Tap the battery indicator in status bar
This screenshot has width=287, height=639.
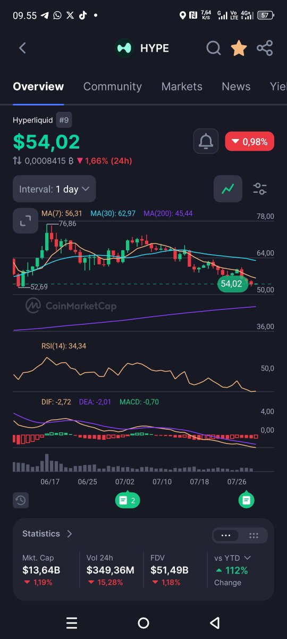[265, 15]
